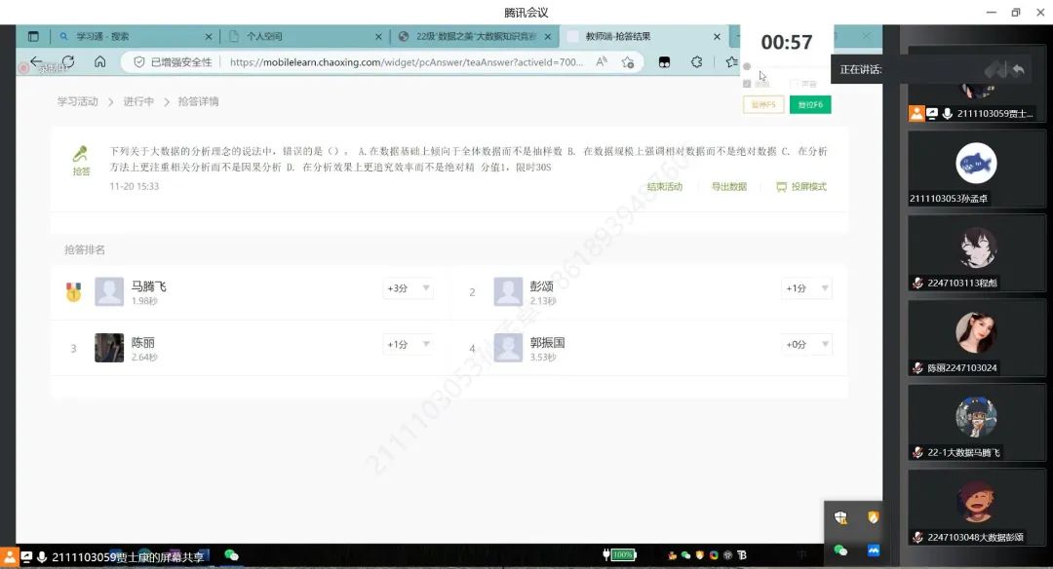Image resolution: width=1053 pixels, height=569 pixels.
Task: Open the tab actions menu icon
Action: click(x=33, y=36)
